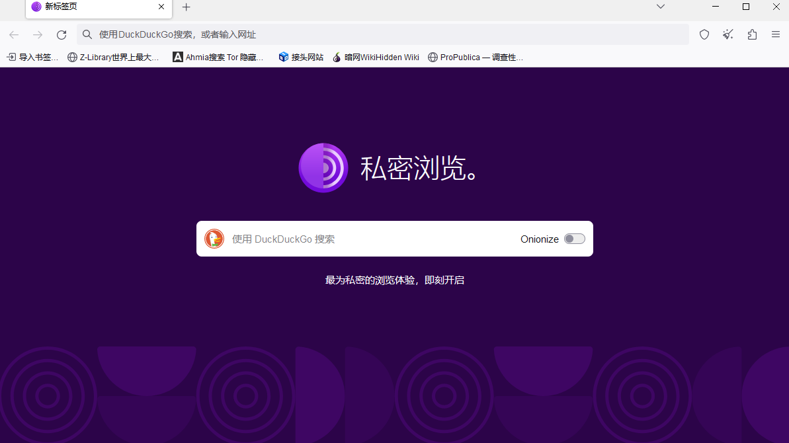Screen dimensions: 789x443
Task: Open the shield security level icon
Action: coord(704,34)
